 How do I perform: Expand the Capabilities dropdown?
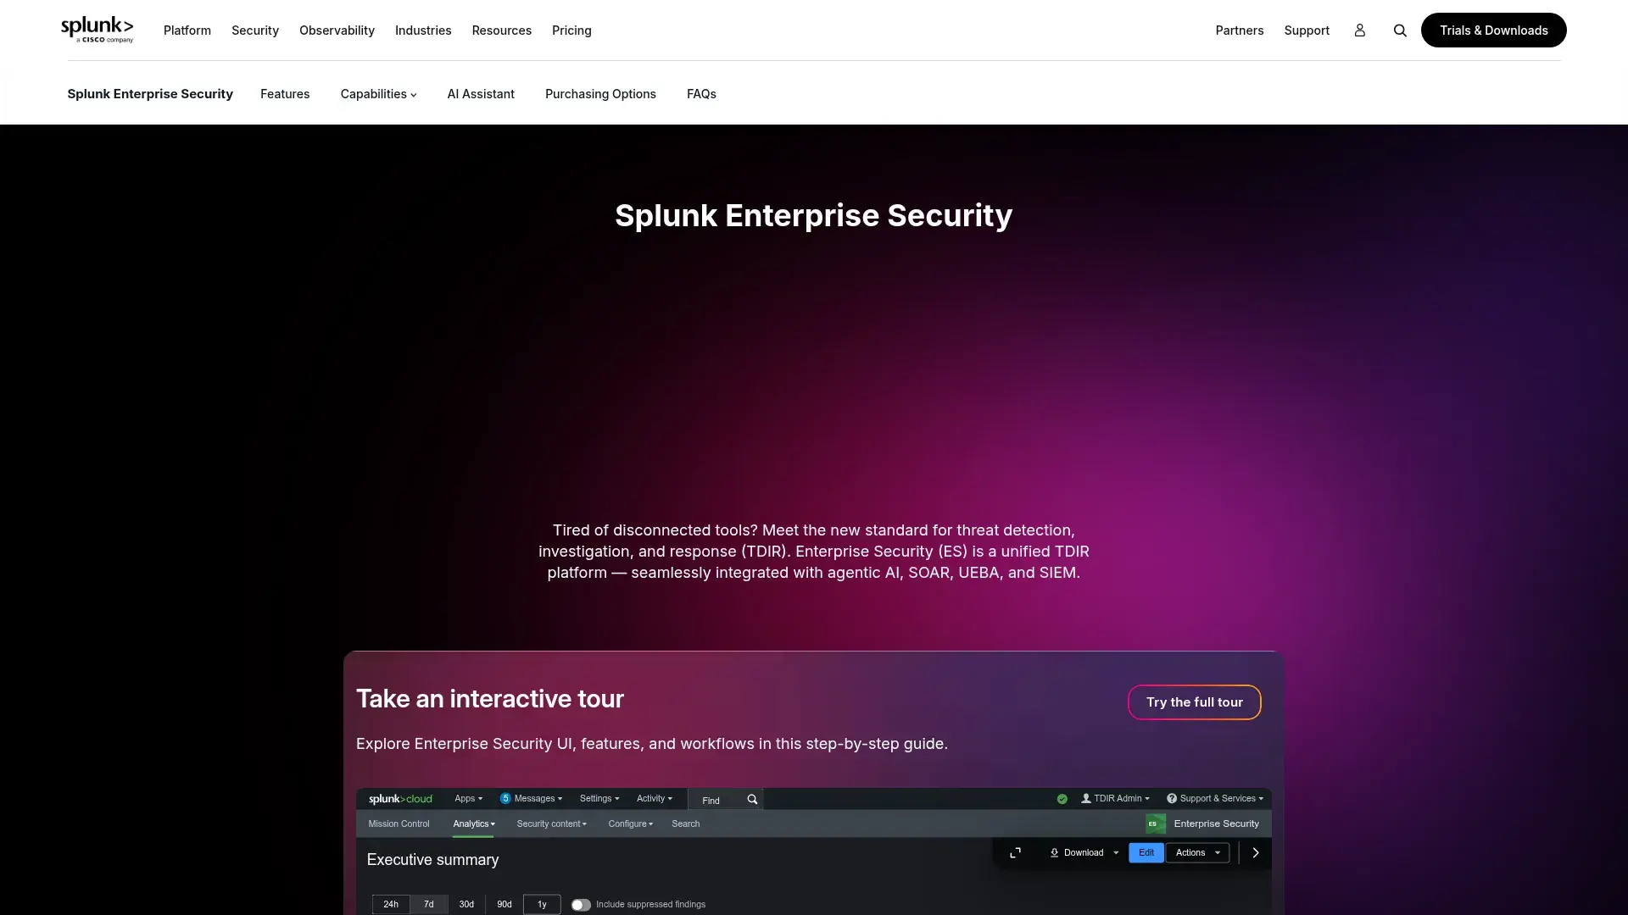pos(378,94)
